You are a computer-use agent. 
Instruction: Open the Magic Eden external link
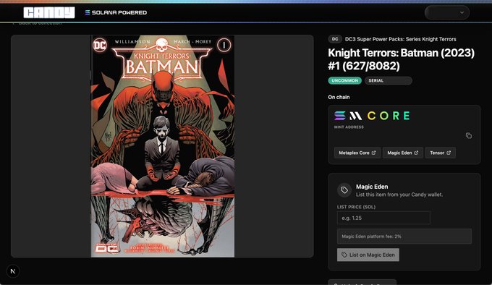(402, 153)
